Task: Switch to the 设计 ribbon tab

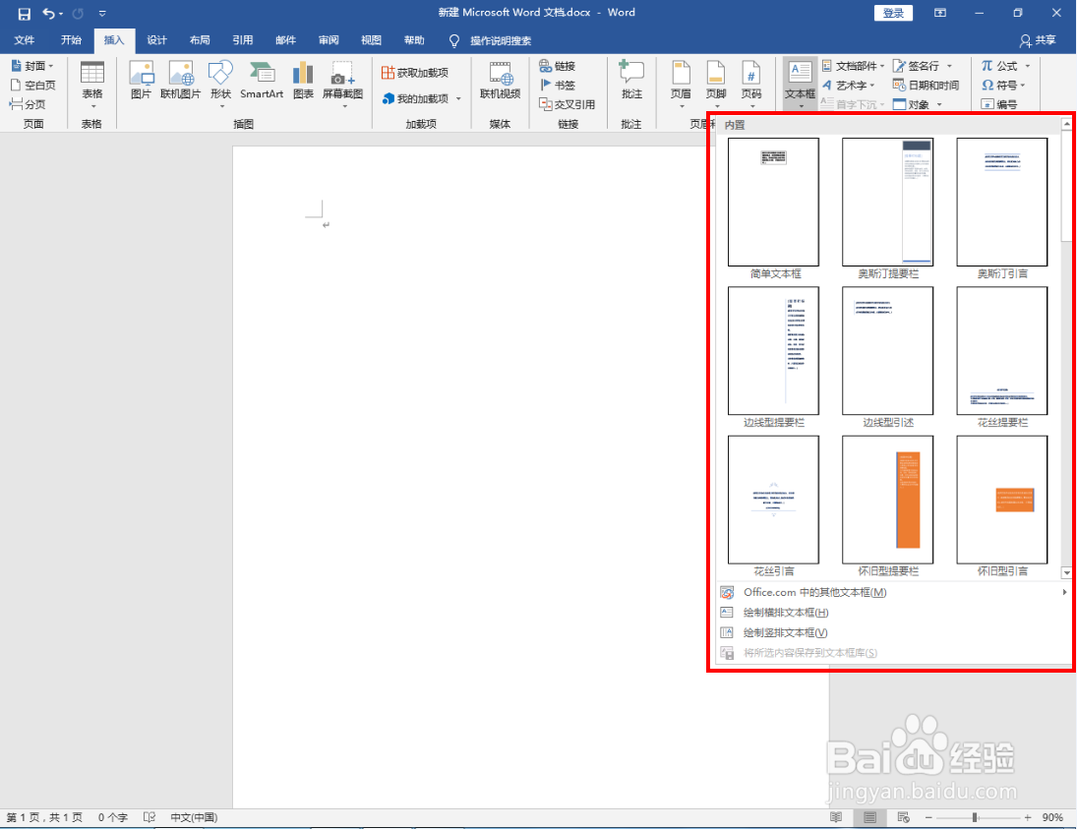Action: (156, 40)
